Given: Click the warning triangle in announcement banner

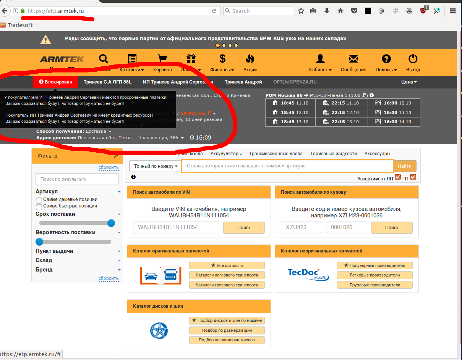Looking at the screenshot, I should coord(46,39).
